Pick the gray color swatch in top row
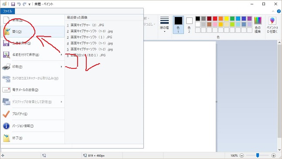282x159 pixels. 204,18
